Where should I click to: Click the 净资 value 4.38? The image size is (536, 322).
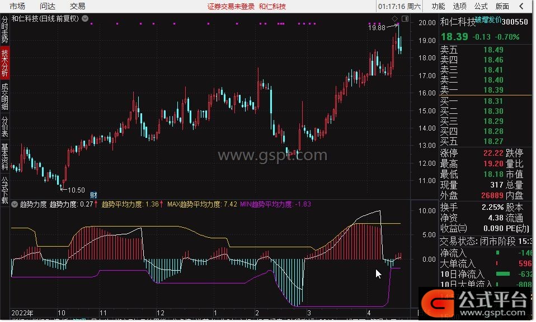tap(496, 218)
